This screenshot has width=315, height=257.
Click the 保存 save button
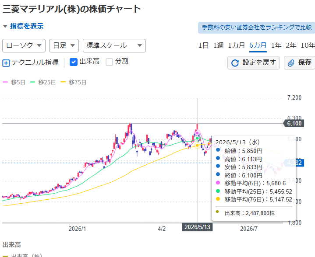coord(300,63)
